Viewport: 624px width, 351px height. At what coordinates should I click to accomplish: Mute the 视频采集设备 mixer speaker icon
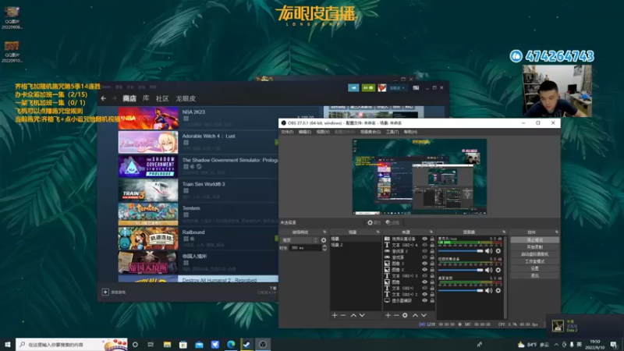tap(489, 270)
